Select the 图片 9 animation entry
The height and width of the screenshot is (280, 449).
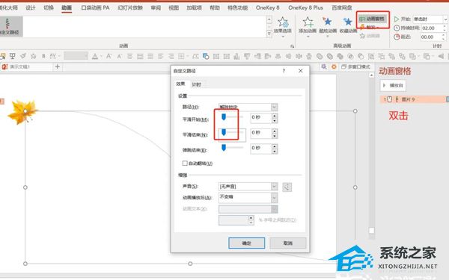coord(414,99)
